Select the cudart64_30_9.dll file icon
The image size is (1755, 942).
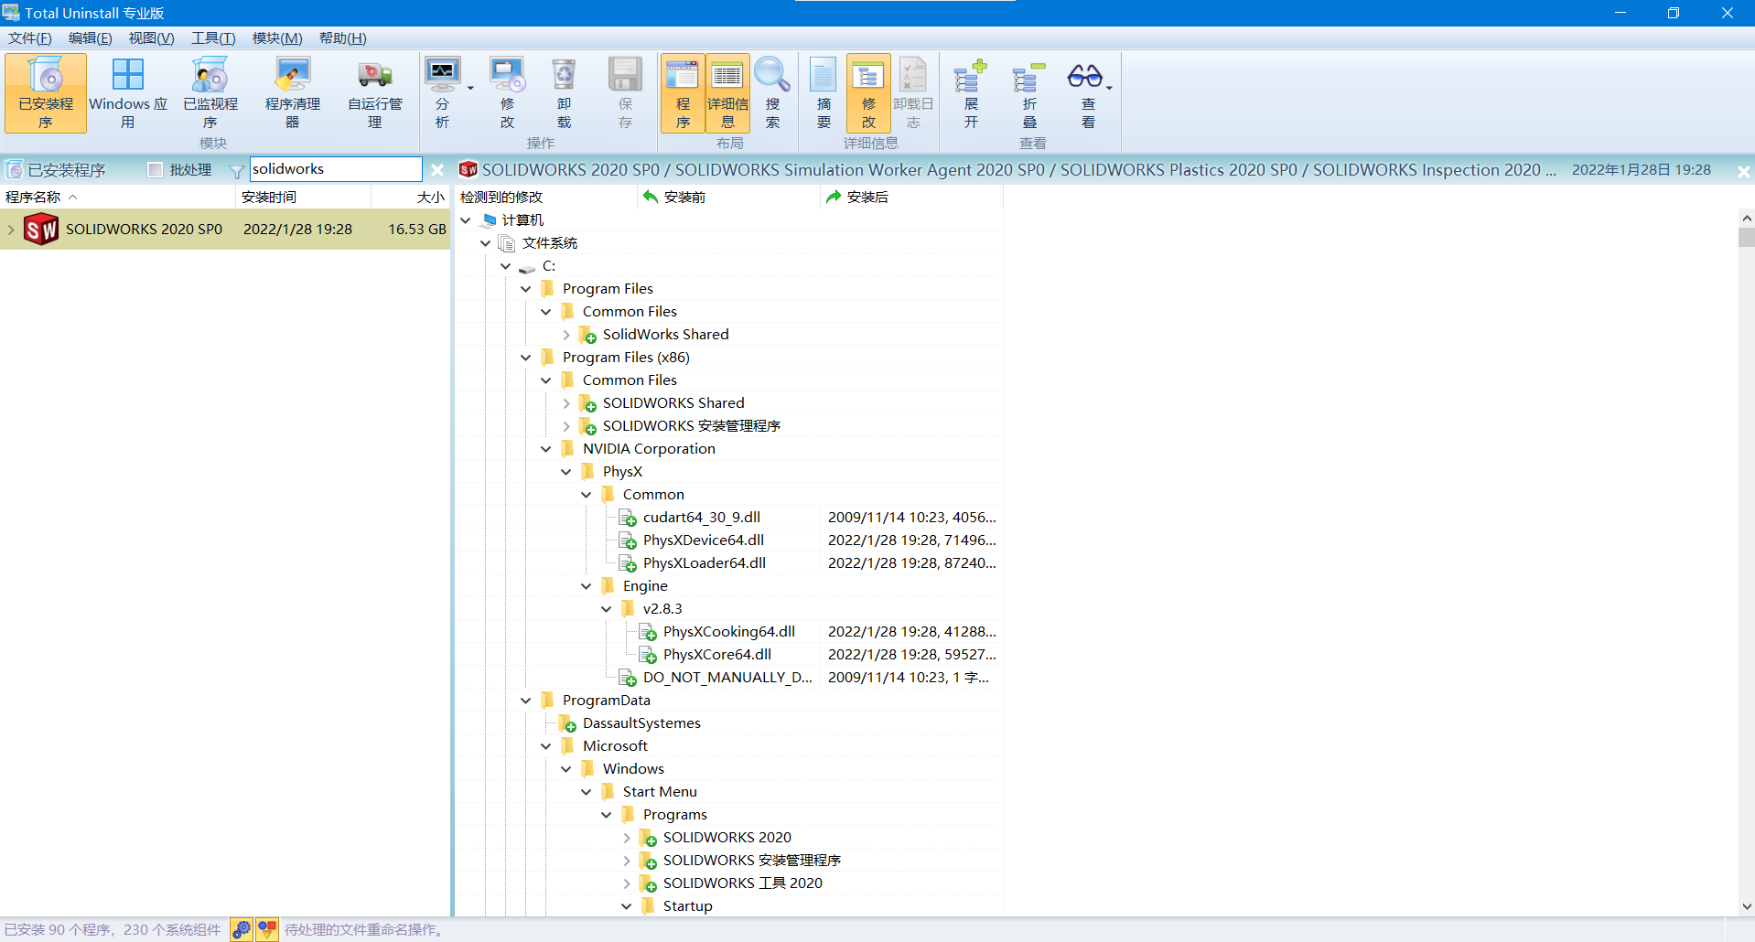(x=628, y=518)
